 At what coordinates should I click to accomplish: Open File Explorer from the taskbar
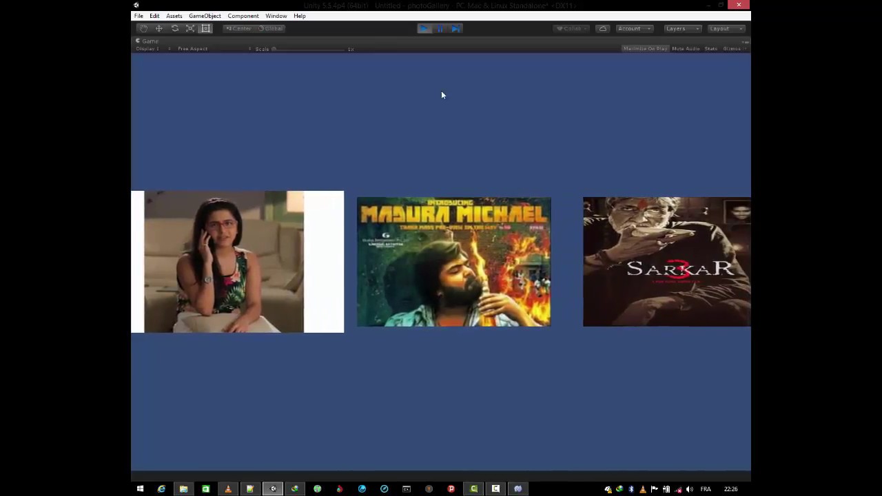pyautogui.click(x=183, y=489)
